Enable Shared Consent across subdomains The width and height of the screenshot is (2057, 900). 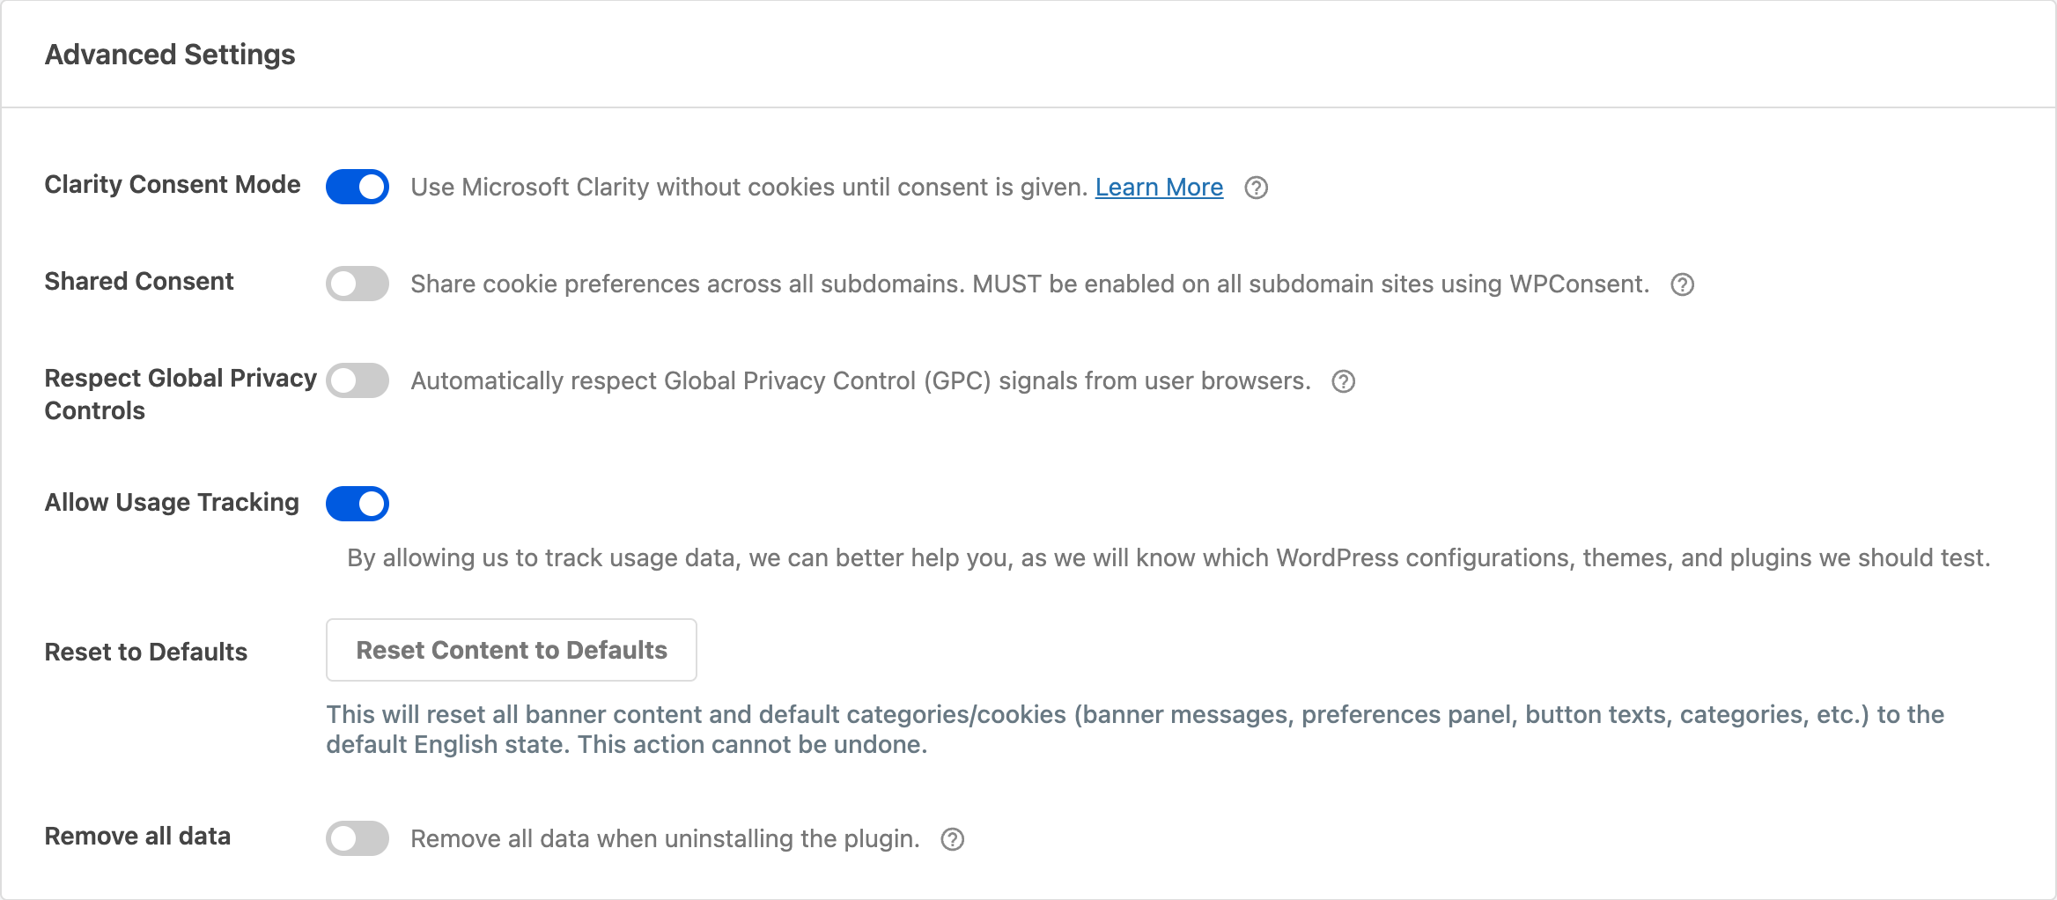(358, 284)
